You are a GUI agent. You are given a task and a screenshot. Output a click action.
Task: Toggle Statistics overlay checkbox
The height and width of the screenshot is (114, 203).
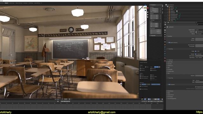[140, 70]
